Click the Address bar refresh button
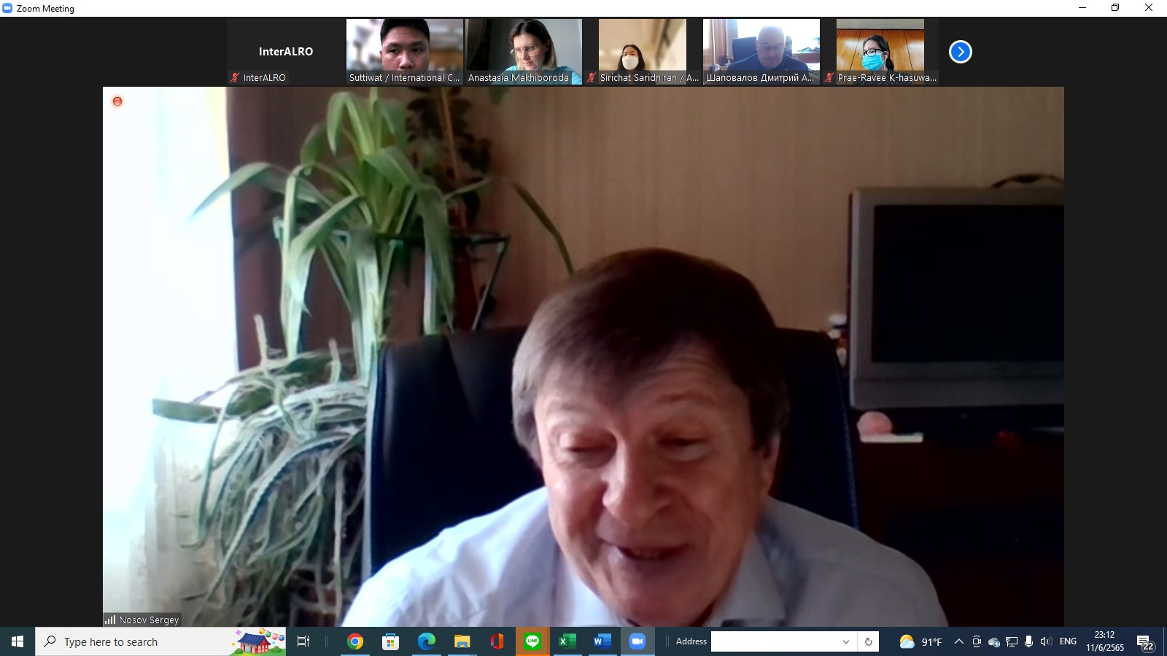 [x=868, y=641]
